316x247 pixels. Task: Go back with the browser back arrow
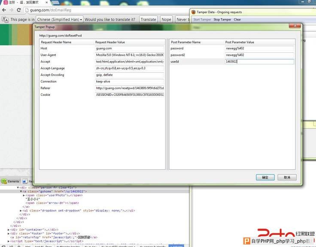point(4,10)
